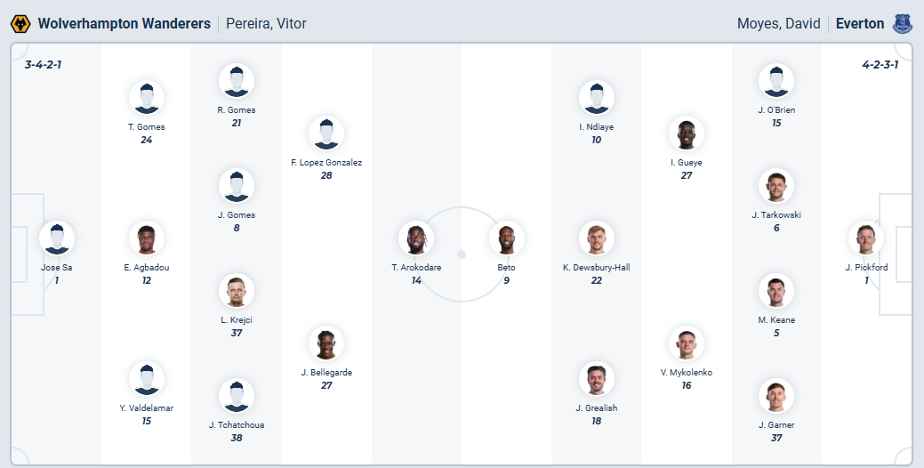
Task: Click J. Grealish's player photo
Action: pyautogui.click(x=596, y=379)
